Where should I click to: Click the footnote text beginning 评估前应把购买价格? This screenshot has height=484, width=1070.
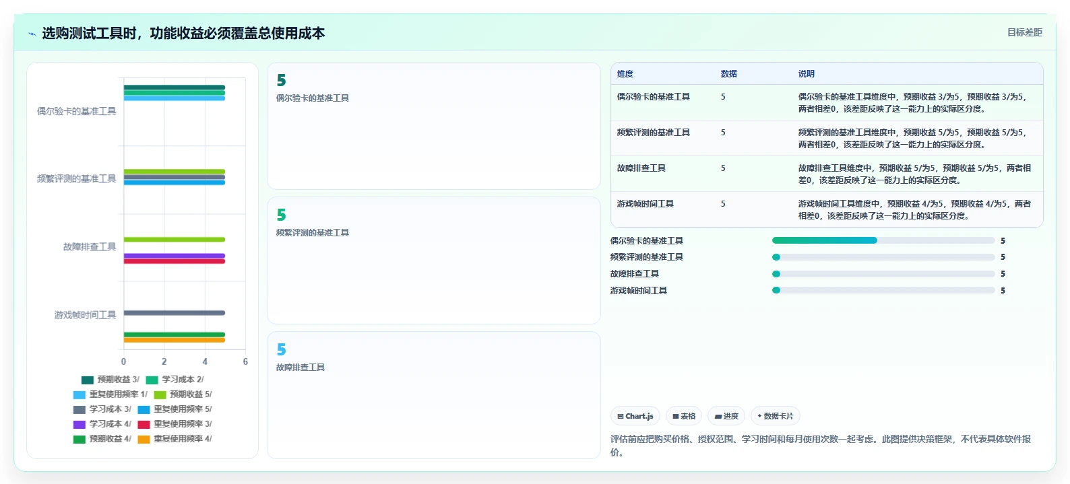click(x=821, y=446)
